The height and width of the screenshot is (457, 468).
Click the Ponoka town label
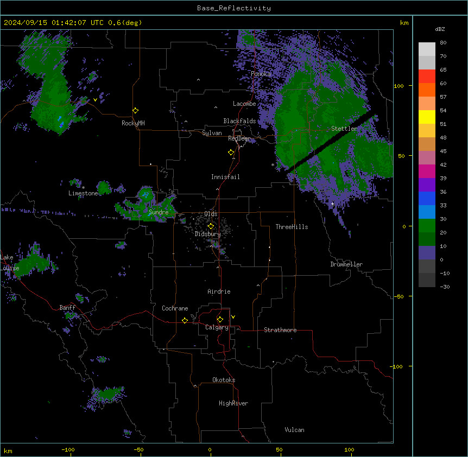pyautogui.click(x=261, y=74)
